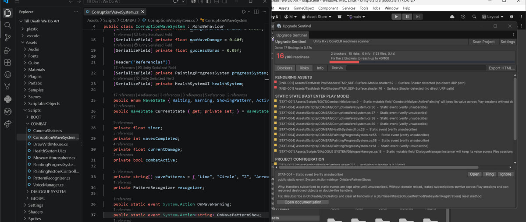Select the Upgrade Sentinel window tab
The height and width of the screenshot is (222, 526).
point(292,35)
